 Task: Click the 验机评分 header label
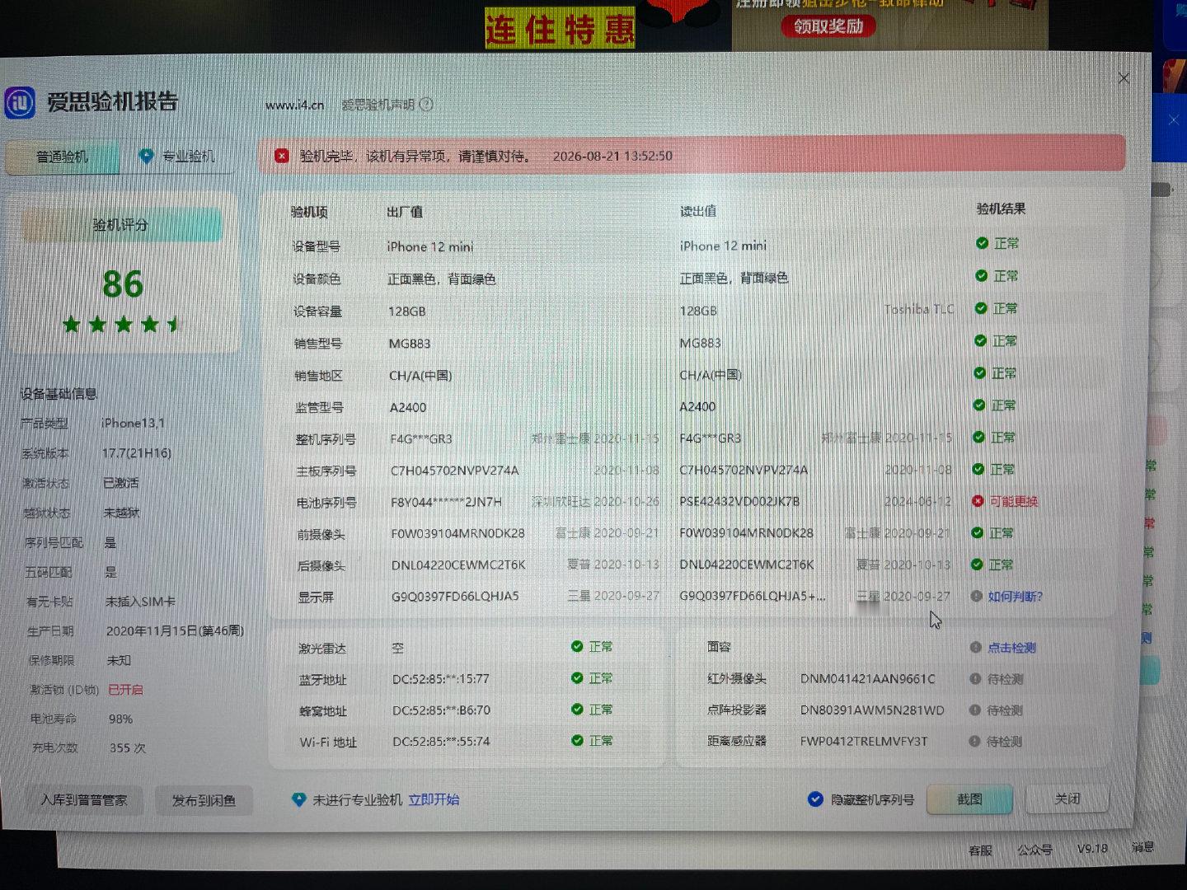point(121,225)
